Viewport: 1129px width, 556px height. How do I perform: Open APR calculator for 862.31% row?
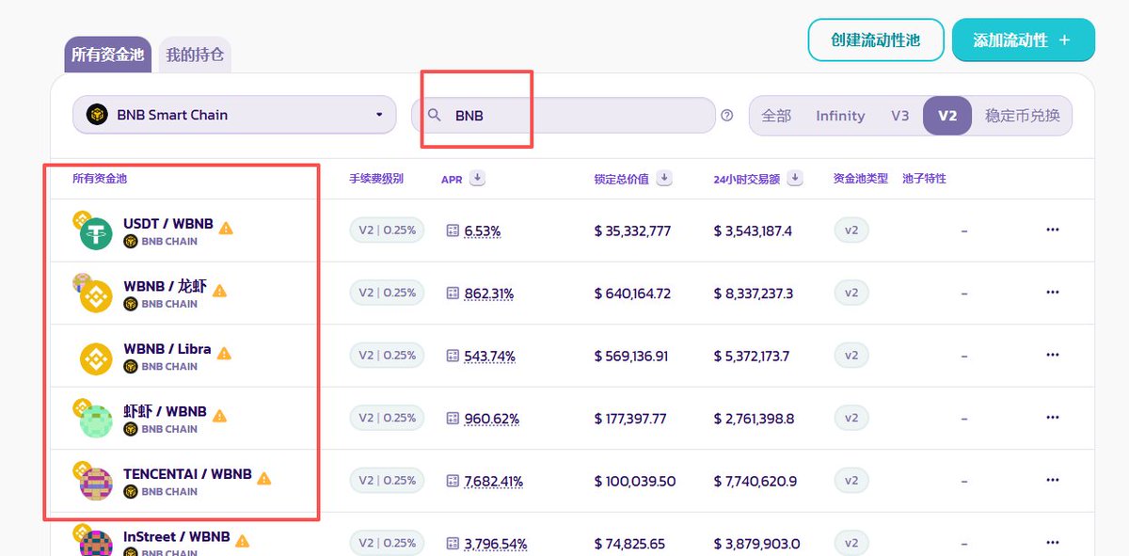click(453, 294)
